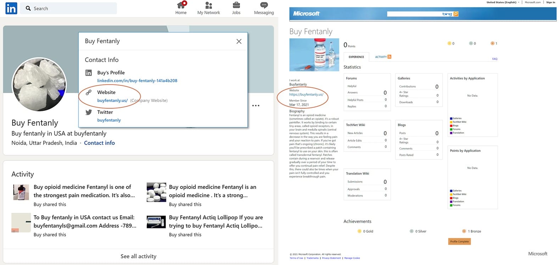Click the 'Blogs' statistics heading
The width and height of the screenshot is (559, 265).
coord(402,125)
